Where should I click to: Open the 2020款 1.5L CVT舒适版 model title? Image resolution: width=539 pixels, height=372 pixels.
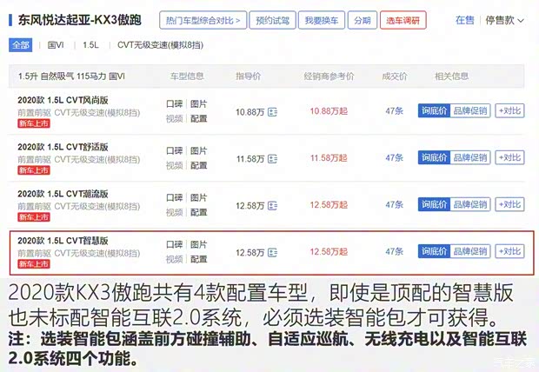point(63,147)
